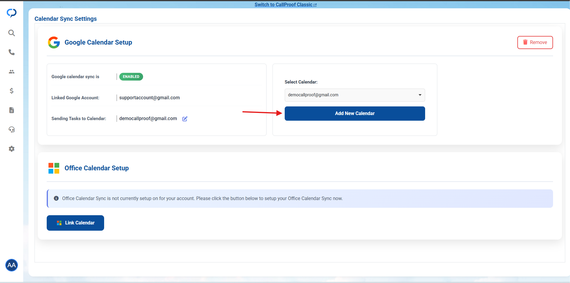Click the Add New Calendar button

pos(355,114)
